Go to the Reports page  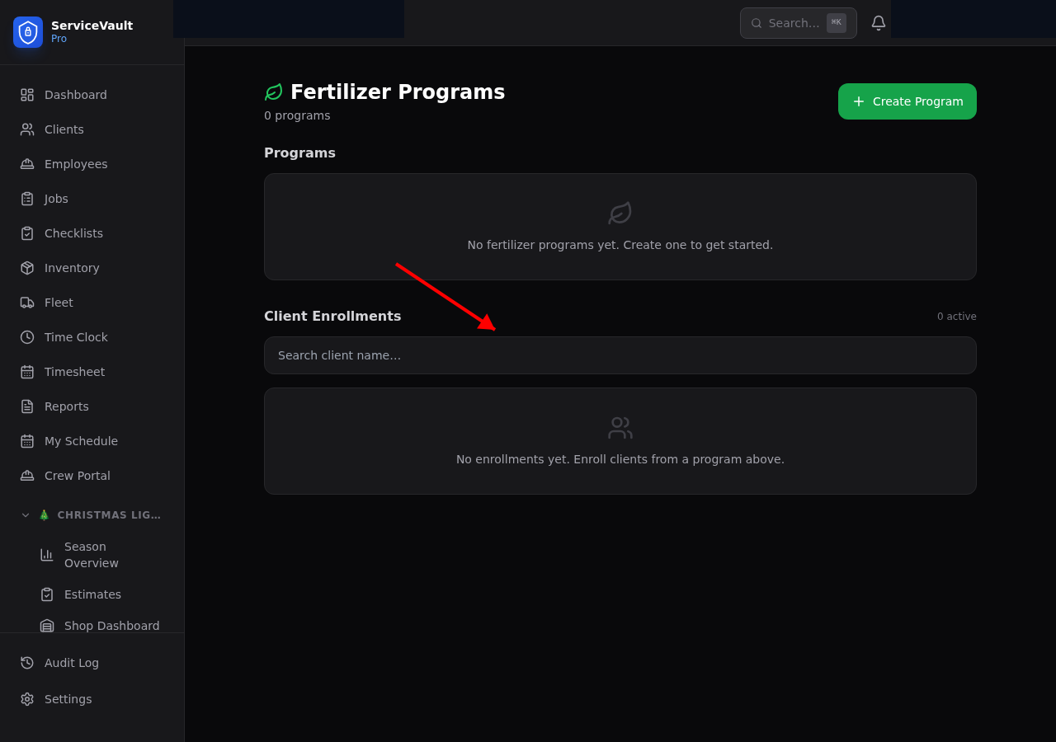(x=66, y=406)
